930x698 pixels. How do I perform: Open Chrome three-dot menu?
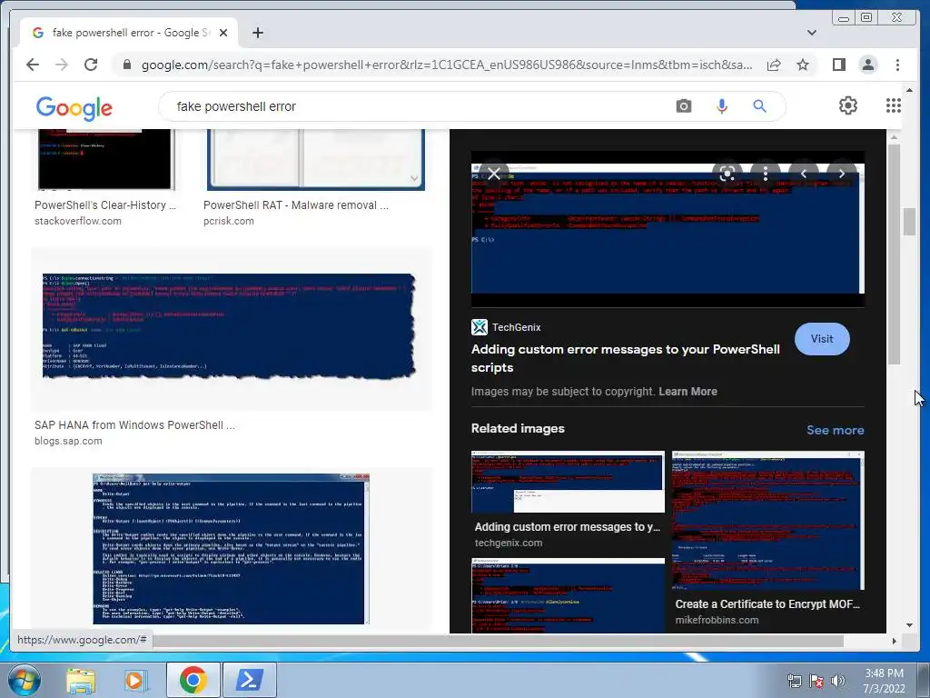[897, 65]
